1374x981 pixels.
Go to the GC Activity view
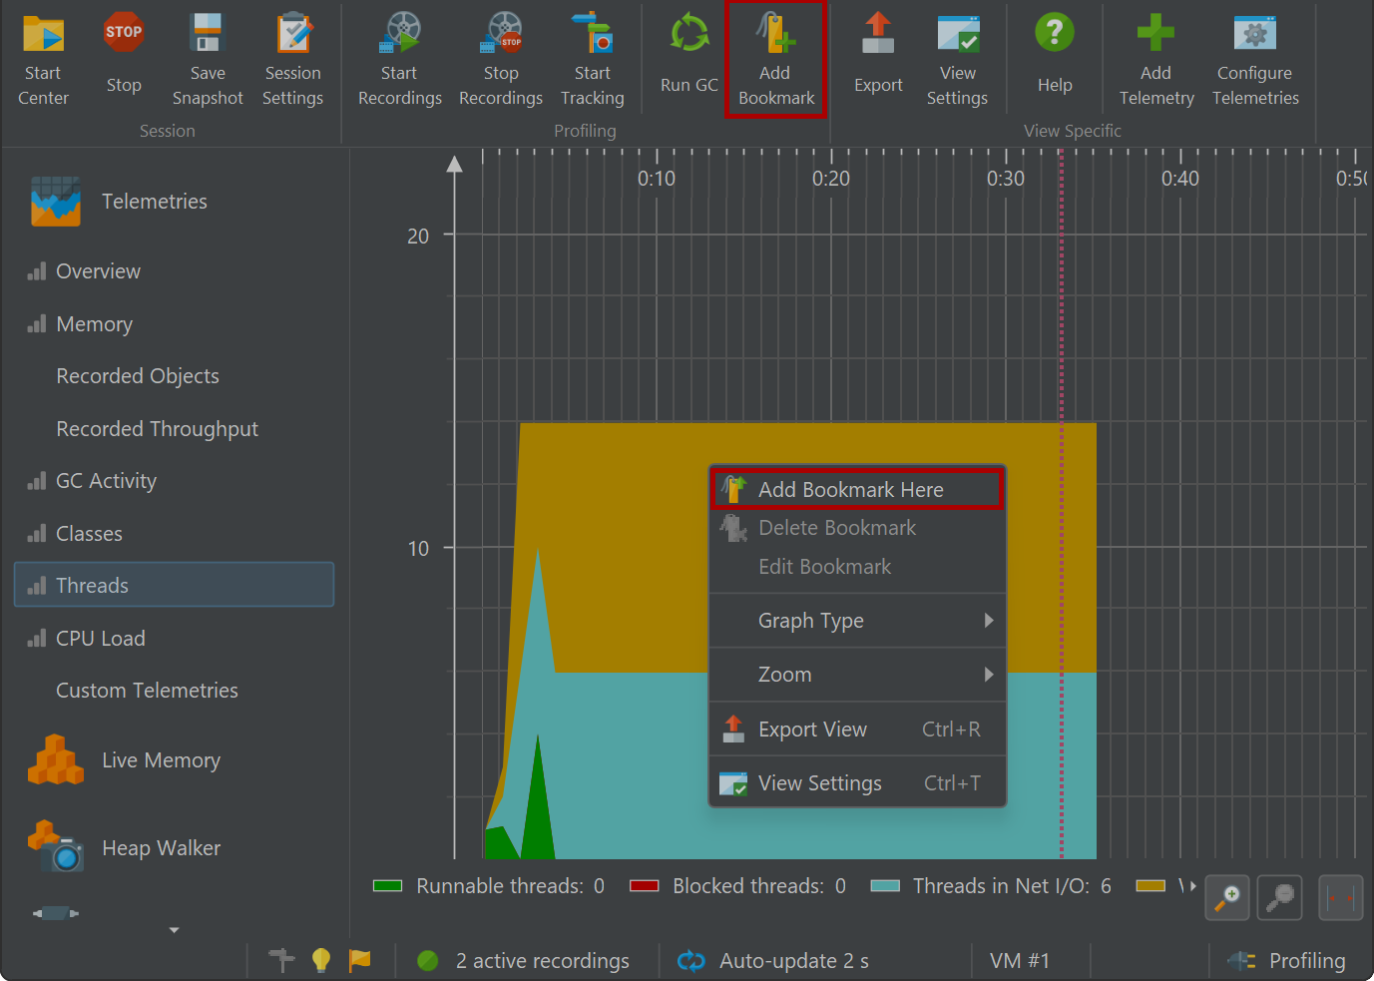tap(106, 481)
